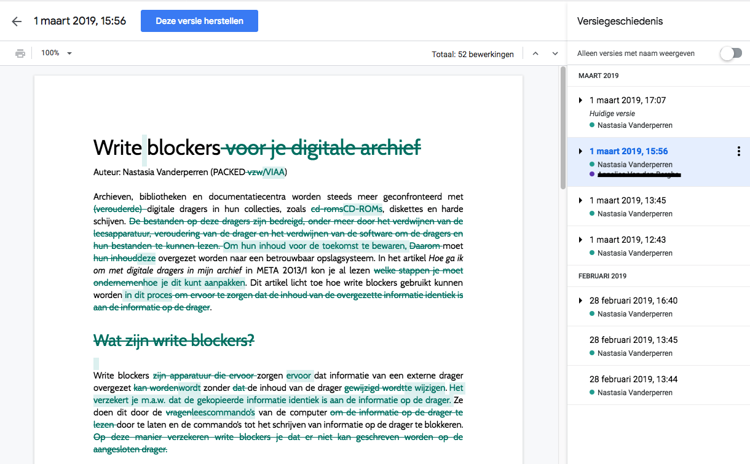Select version 28 februari 2019, 13:44
This screenshot has width=750, height=464.
(633, 379)
